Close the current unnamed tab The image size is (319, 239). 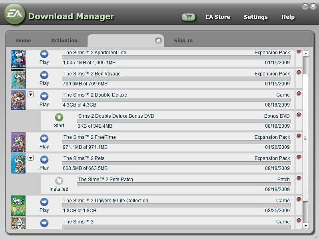(x=158, y=41)
